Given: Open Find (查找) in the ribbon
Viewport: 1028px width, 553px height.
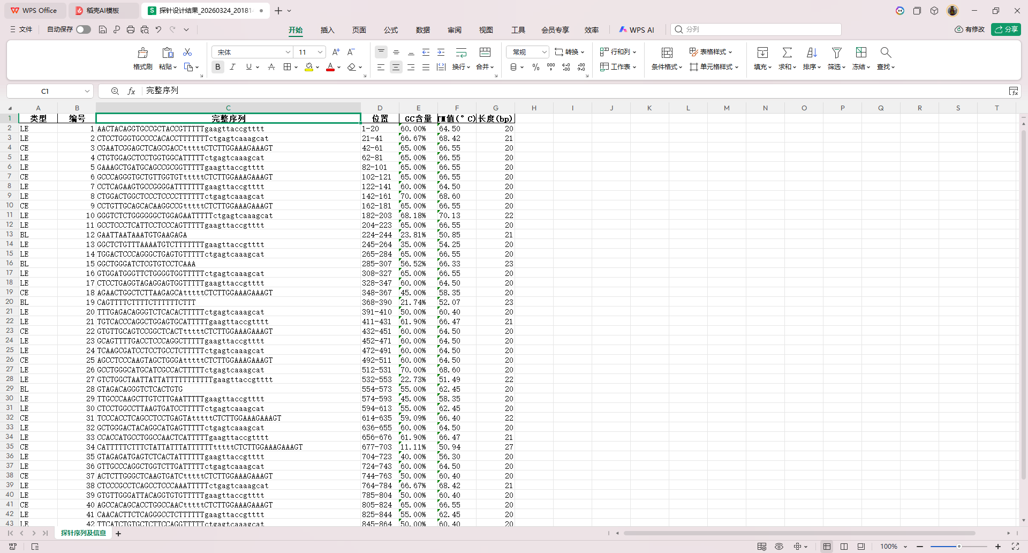Looking at the screenshot, I should pos(885,58).
